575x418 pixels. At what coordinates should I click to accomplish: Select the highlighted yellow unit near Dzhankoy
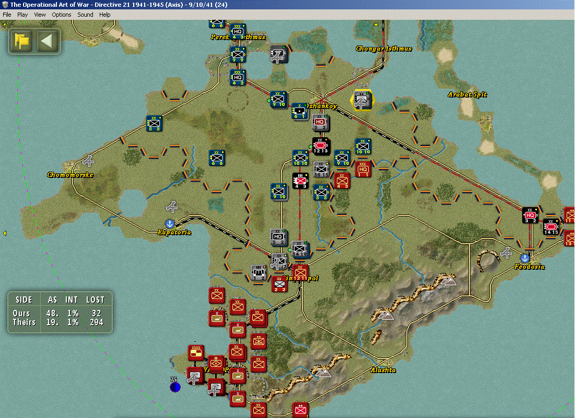[362, 100]
